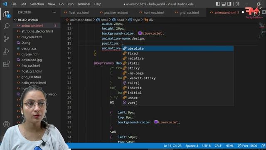Screen dimensions: 266x150
Task: Collapse the HELLO_WORLD folder section
Action: pyautogui.click(x=28, y=20)
